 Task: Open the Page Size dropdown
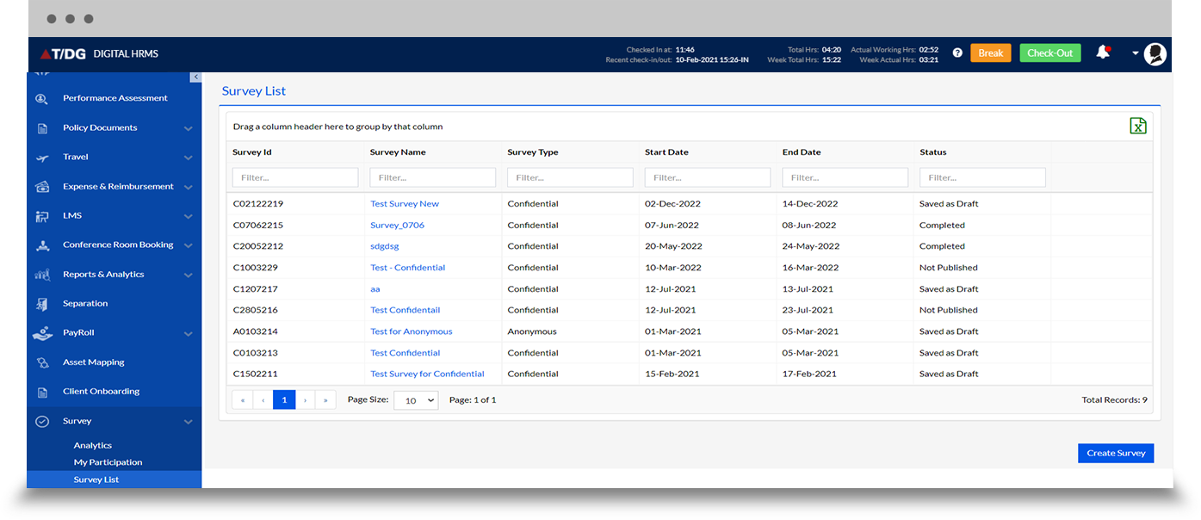(x=416, y=400)
